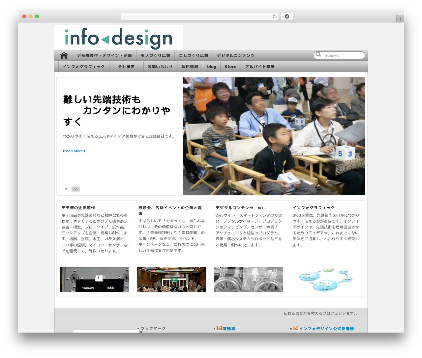422x358 pixels.
Task: Open デモ機製作・デザイン・企画 menu
Action: (x=104, y=55)
